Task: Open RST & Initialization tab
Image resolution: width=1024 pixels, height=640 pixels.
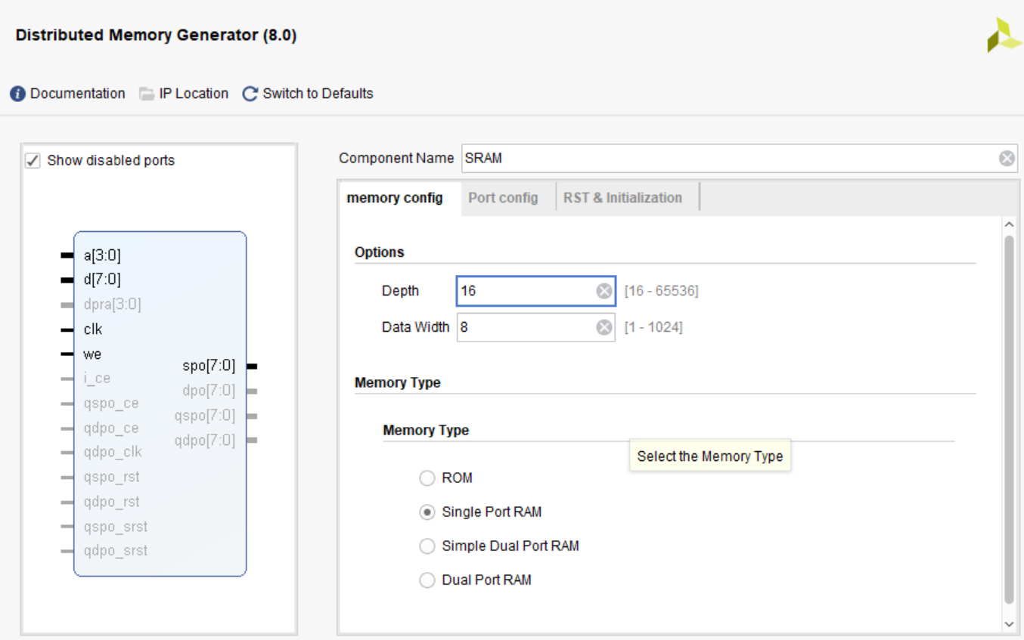Action: (622, 198)
